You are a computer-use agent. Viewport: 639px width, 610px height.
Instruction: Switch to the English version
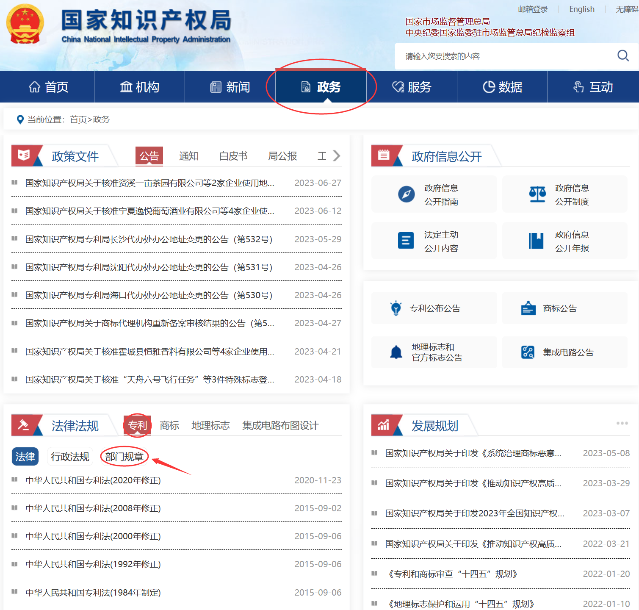(581, 9)
